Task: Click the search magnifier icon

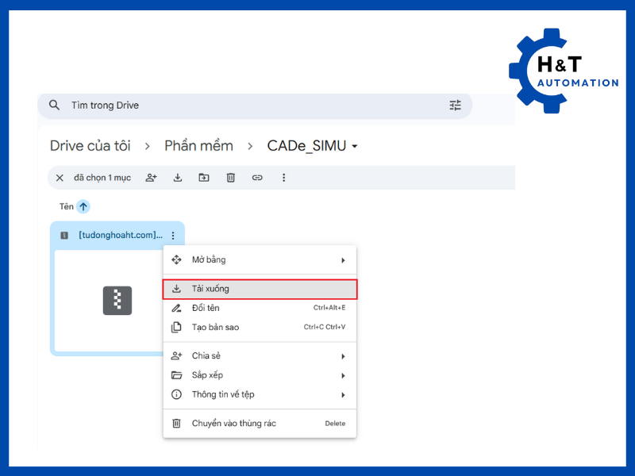Action: 54,106
